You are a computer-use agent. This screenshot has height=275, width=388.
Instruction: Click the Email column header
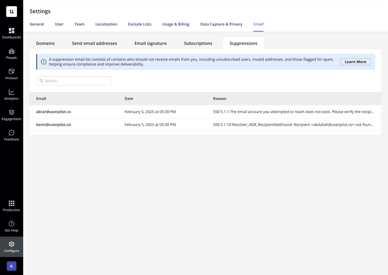tap(41, 99)
